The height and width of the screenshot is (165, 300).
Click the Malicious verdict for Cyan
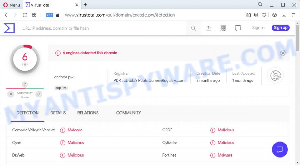pyautogui.click(x=76, y=143)
